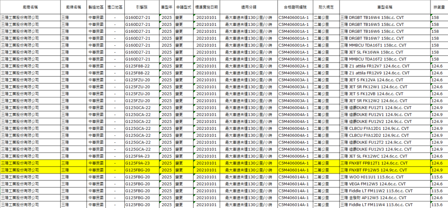Select cell 三陽 Z1 attila FR12V7 124.6c.c. CVT
Screen dimensions: 448x208
click(385, 66)
